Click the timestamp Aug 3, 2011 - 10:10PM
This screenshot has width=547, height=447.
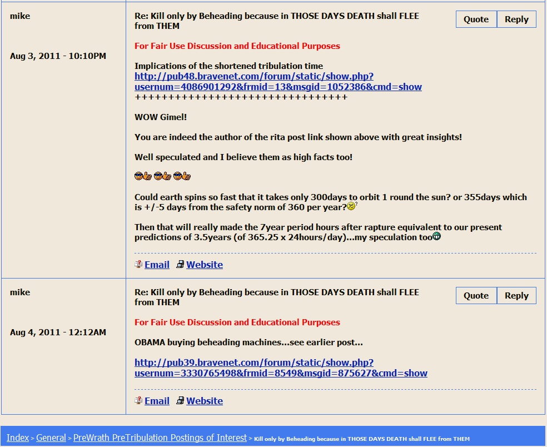click(x=58, y=56)
